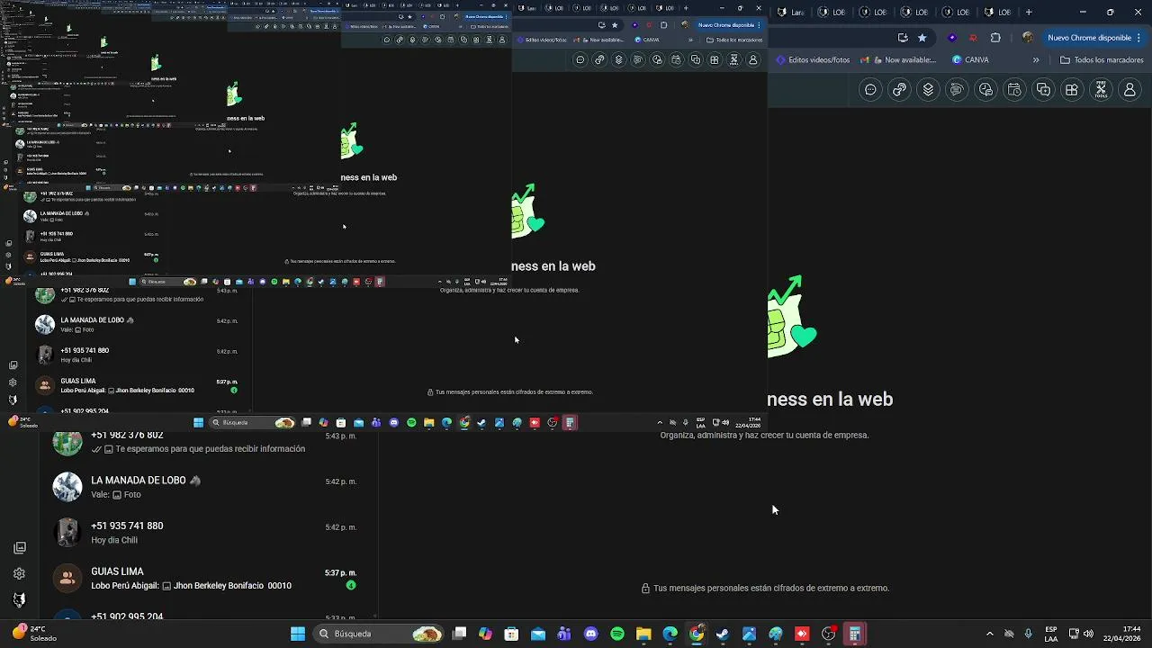Open the Photos app on the full-size taskbar
The image size is (1152, 648).
click(x=749, y=634)
